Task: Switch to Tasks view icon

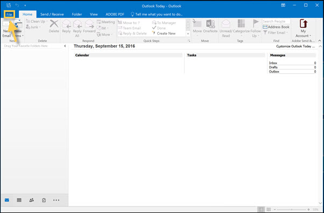Action: click(x=44, y=200)
